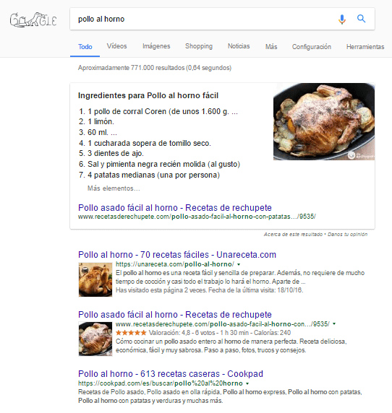This screenshot has width=392, height=413.
Task: Click the Unareceta result chicken thumbnail
Action: pyautogui.click(x=95, y=279)
